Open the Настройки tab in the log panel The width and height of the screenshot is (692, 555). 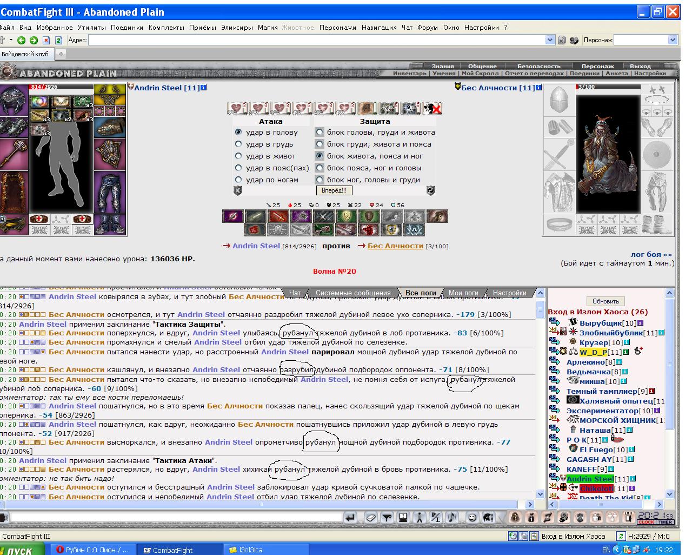click(x=509, y=293)
